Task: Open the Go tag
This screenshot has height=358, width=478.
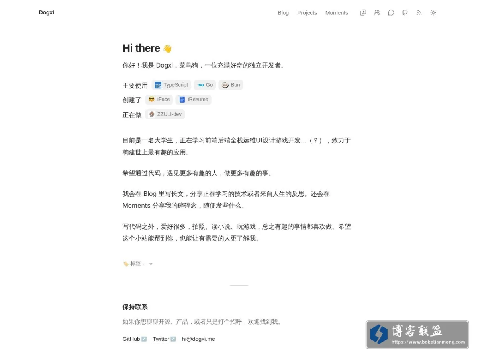Action: tap(205, 85)
